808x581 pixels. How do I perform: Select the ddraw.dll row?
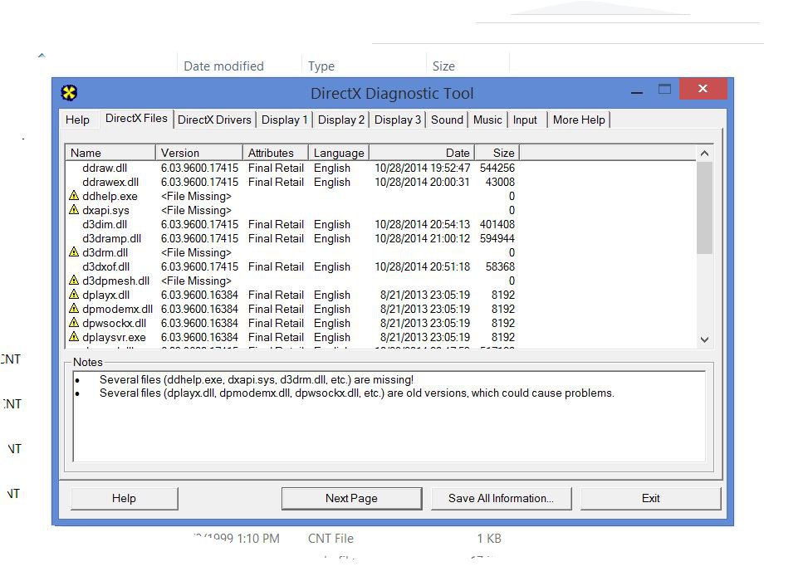pos(292,168)
